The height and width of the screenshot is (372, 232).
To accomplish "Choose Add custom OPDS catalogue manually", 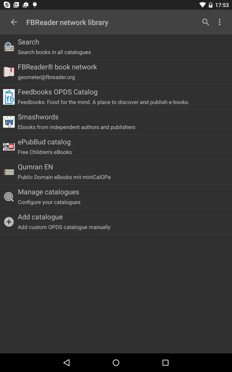I will tap(116, 222).
